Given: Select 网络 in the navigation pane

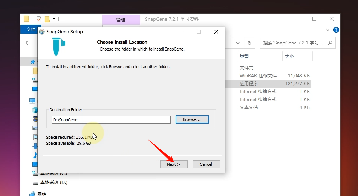Looking at the screenshot, I should (x=42, y=194).
